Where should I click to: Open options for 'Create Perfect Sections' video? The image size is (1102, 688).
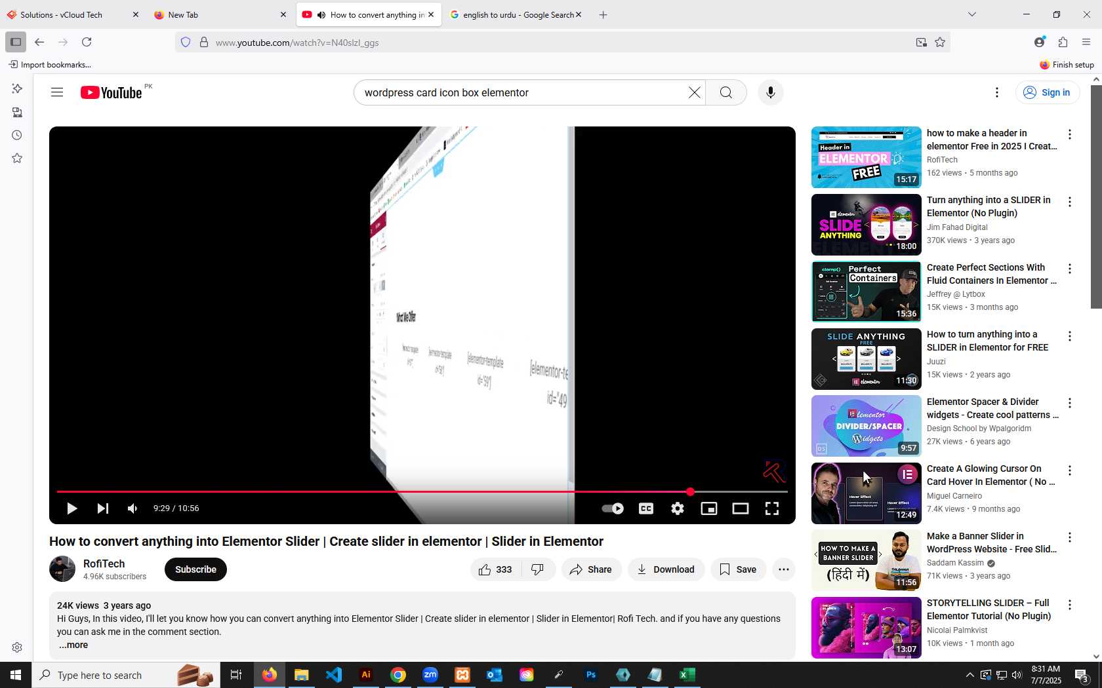click(1070, 269)
